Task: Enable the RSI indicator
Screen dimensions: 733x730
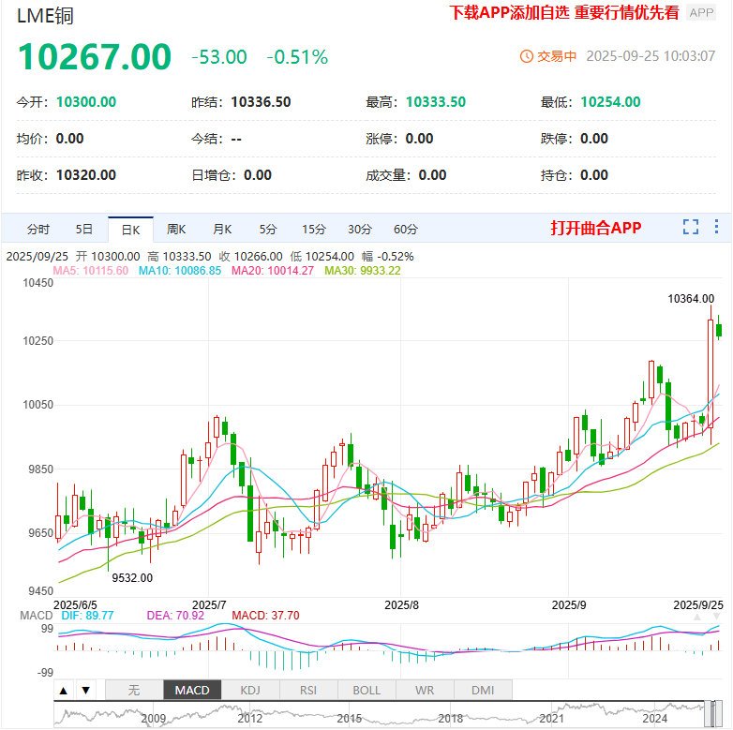Action: point(308,691)
